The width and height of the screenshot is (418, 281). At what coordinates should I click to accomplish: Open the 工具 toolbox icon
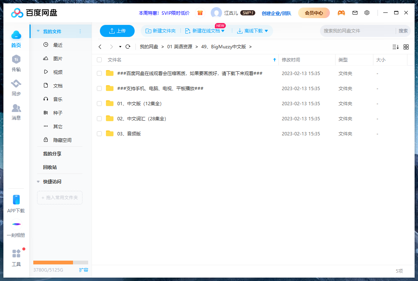(x=16, y=253)
